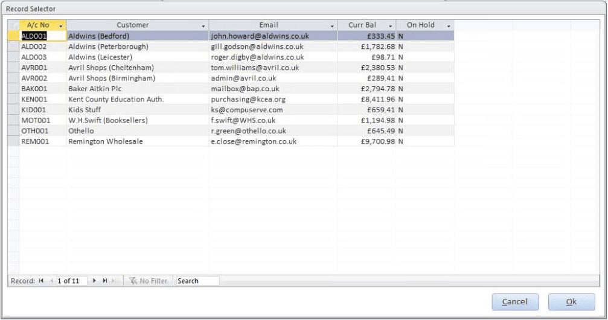The image size is (608, 320).
Task: Click the select-all corner of the datasheet
Action: 13,25
